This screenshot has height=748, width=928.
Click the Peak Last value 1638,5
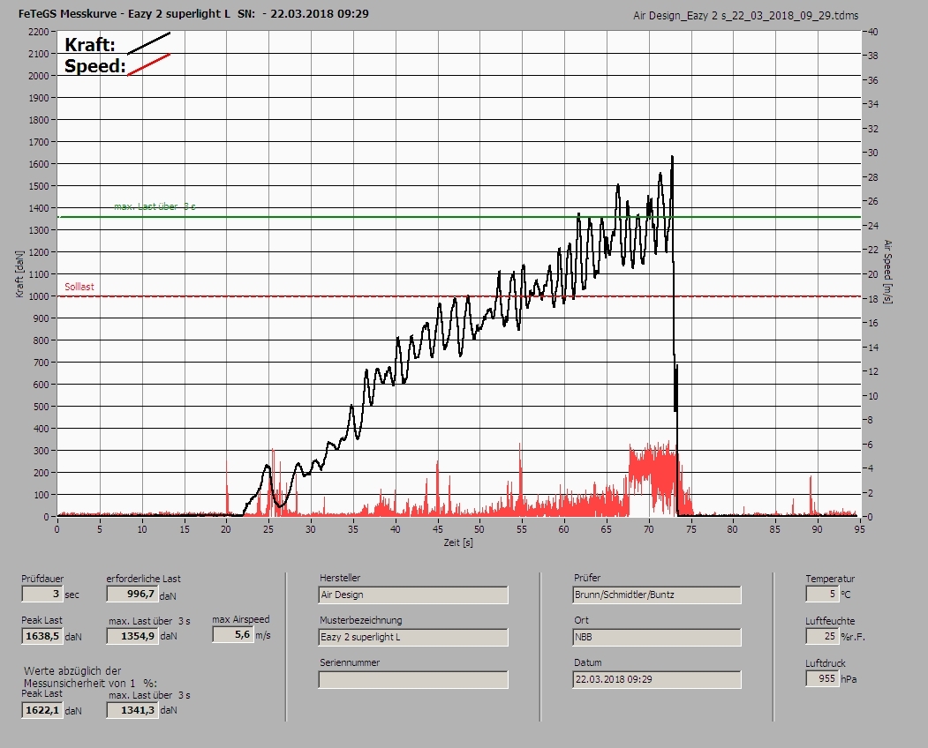pyautogui.click(x=41, y=636)
